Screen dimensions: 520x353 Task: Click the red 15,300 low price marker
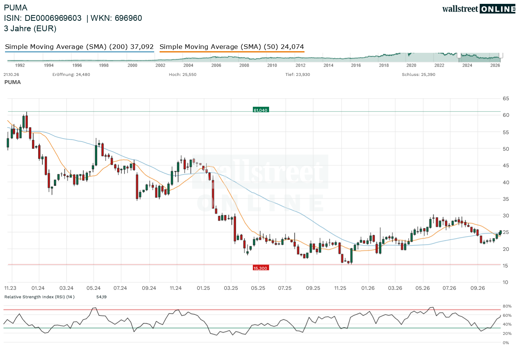point(261,268)
